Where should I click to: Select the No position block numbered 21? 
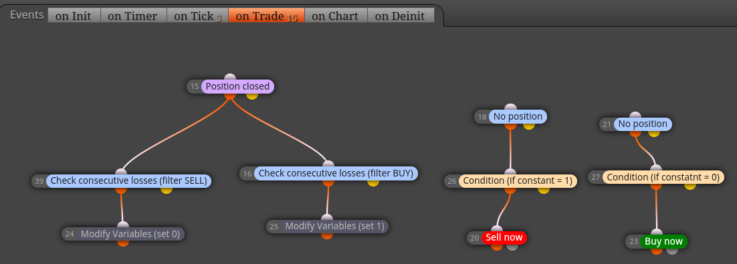point(643,124)
